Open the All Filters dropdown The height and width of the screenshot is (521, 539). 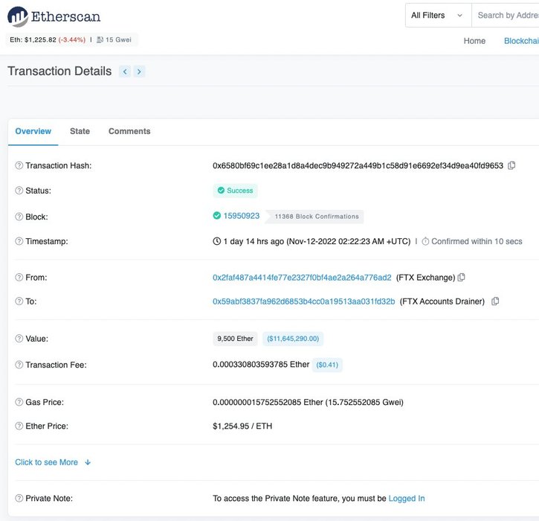tap(439, 15)
